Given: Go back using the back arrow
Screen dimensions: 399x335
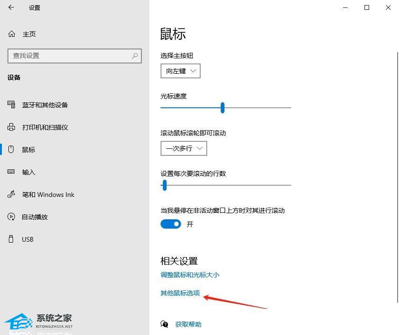Looking at the screenshot, I should click(x=11, y=7).
